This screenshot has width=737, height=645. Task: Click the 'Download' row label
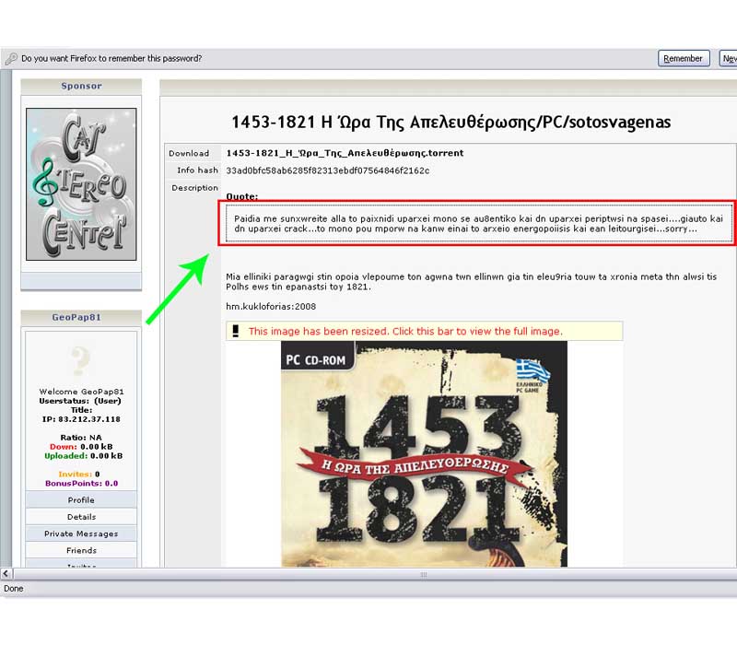(x=189, y=153)
